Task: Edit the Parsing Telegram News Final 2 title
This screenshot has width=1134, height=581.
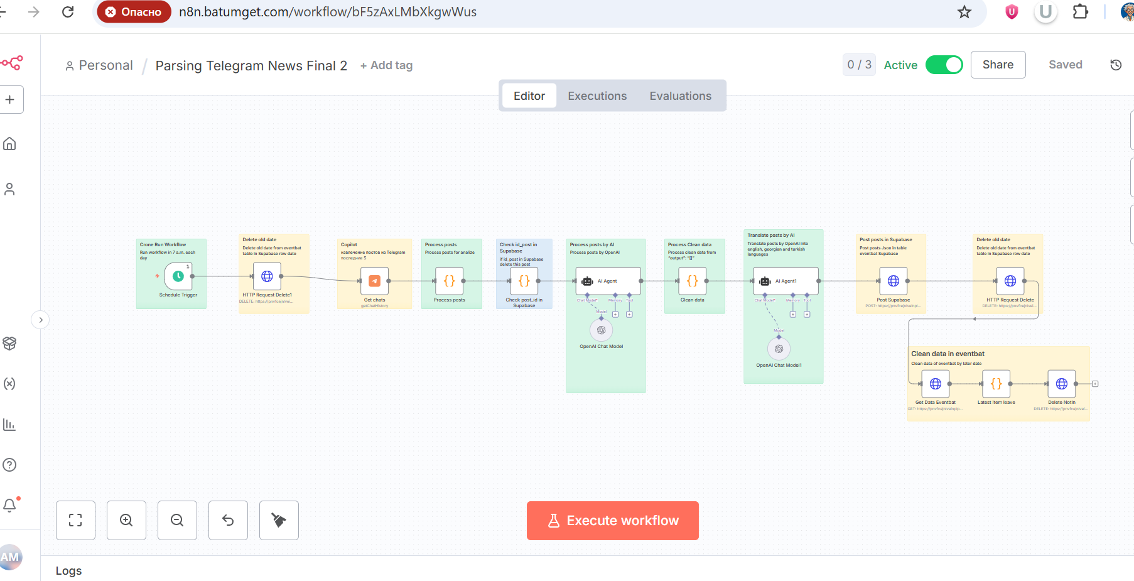Action: pyautogui.click(x=251, y=65)
